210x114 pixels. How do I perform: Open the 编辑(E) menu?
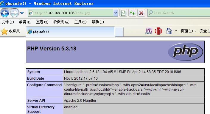click(25, 22)
